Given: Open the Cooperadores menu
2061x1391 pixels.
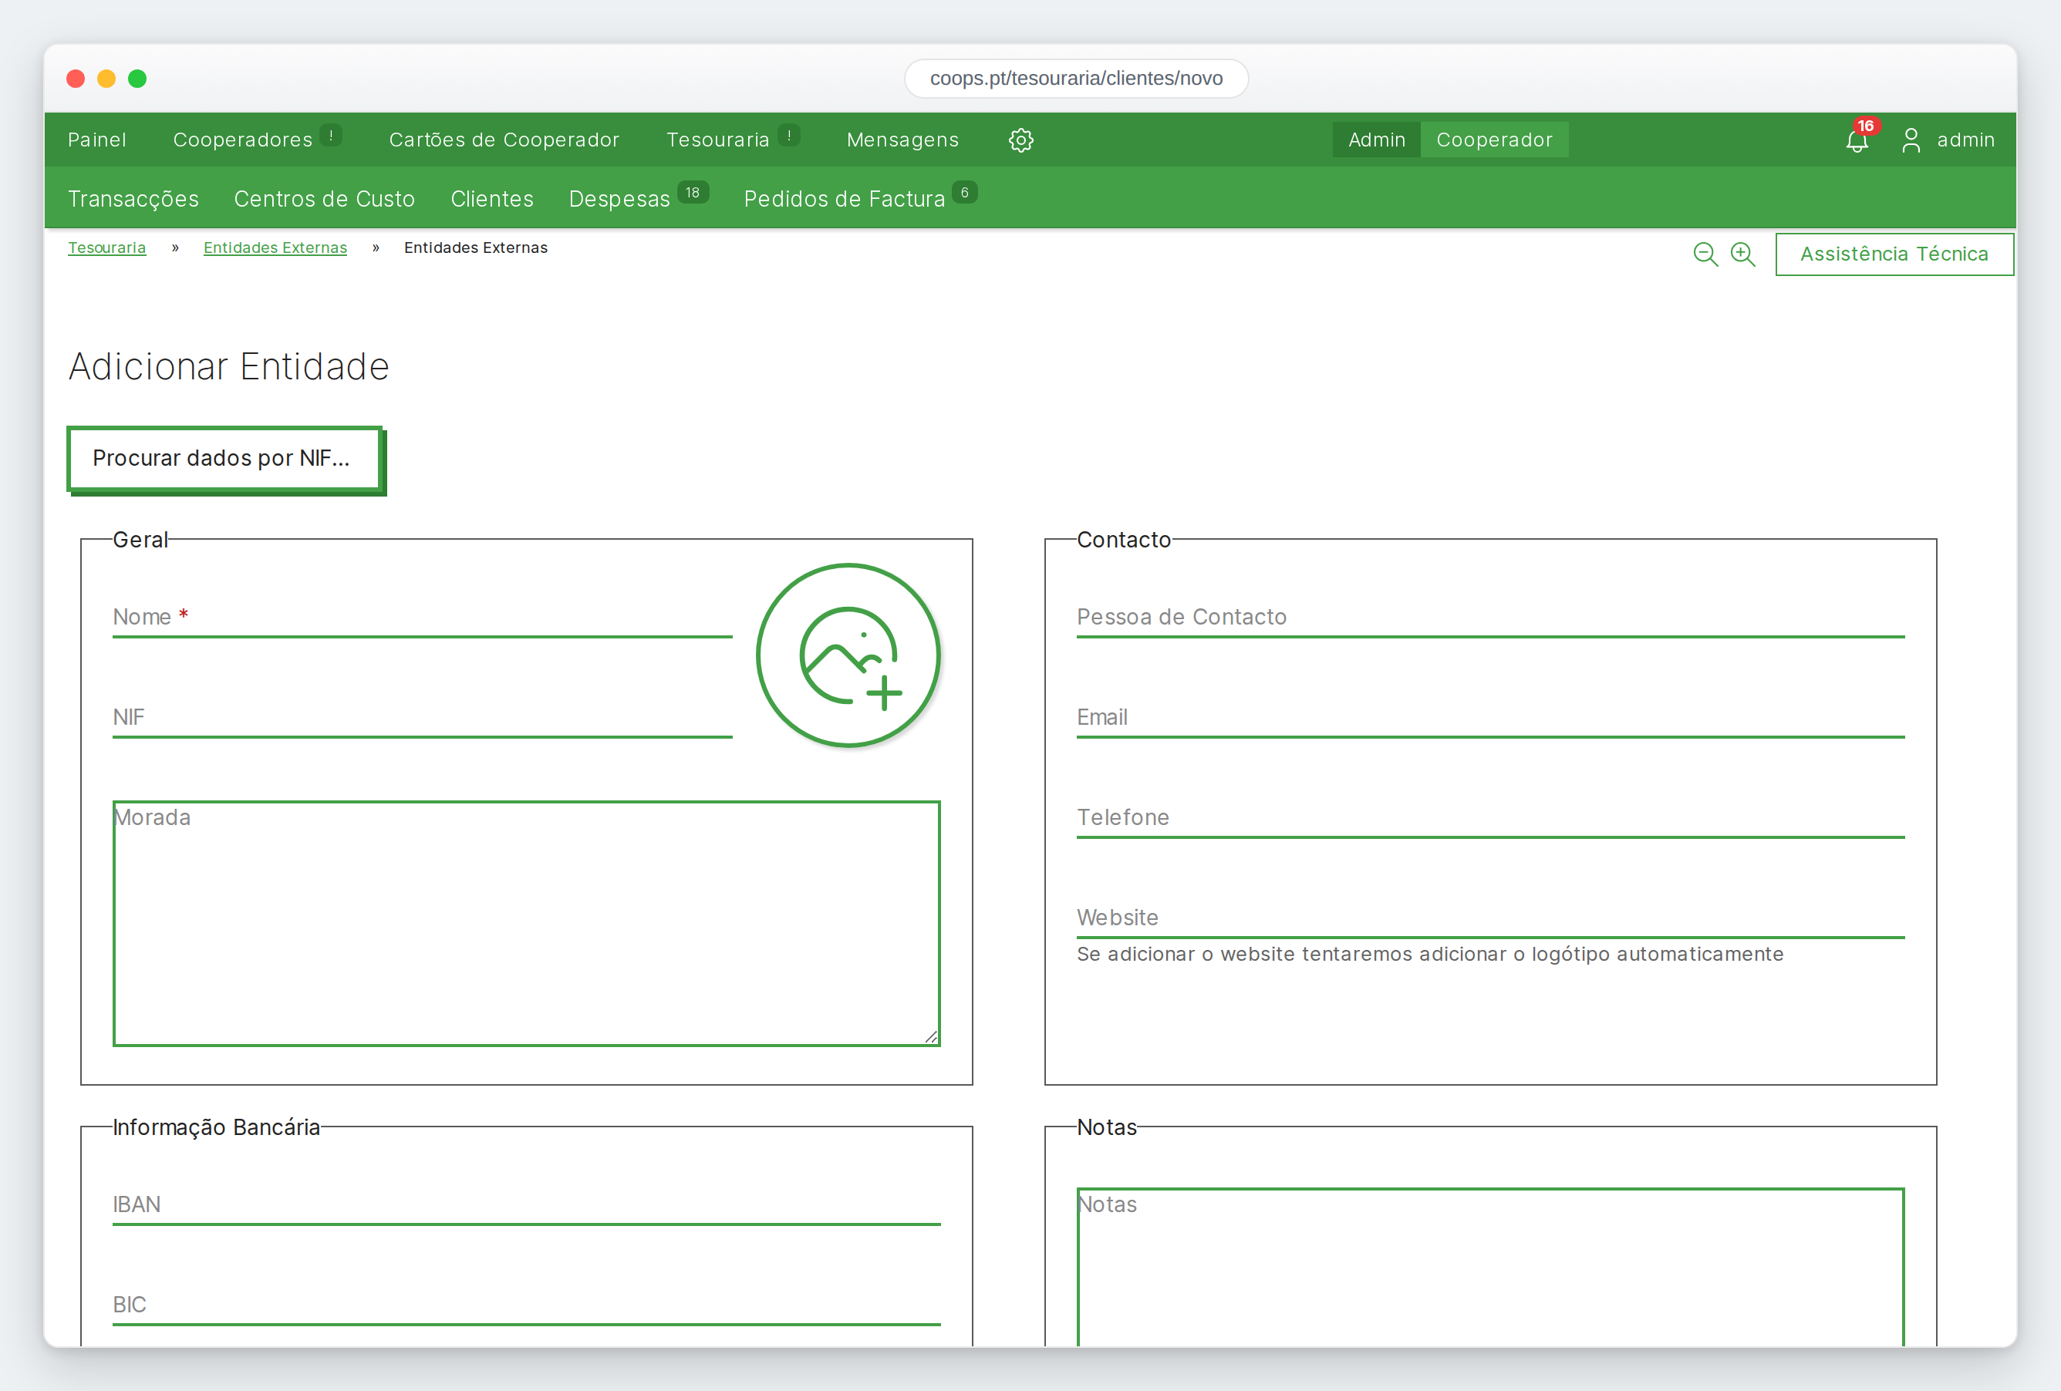Looking at the screenshot, I should pyautogui.click(x=242, y=140).
